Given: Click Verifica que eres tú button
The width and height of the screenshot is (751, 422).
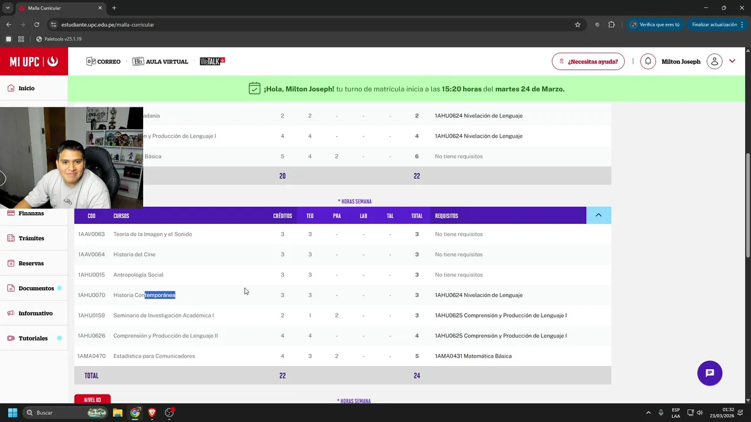Looking at the screenshot, I should 655,25.
